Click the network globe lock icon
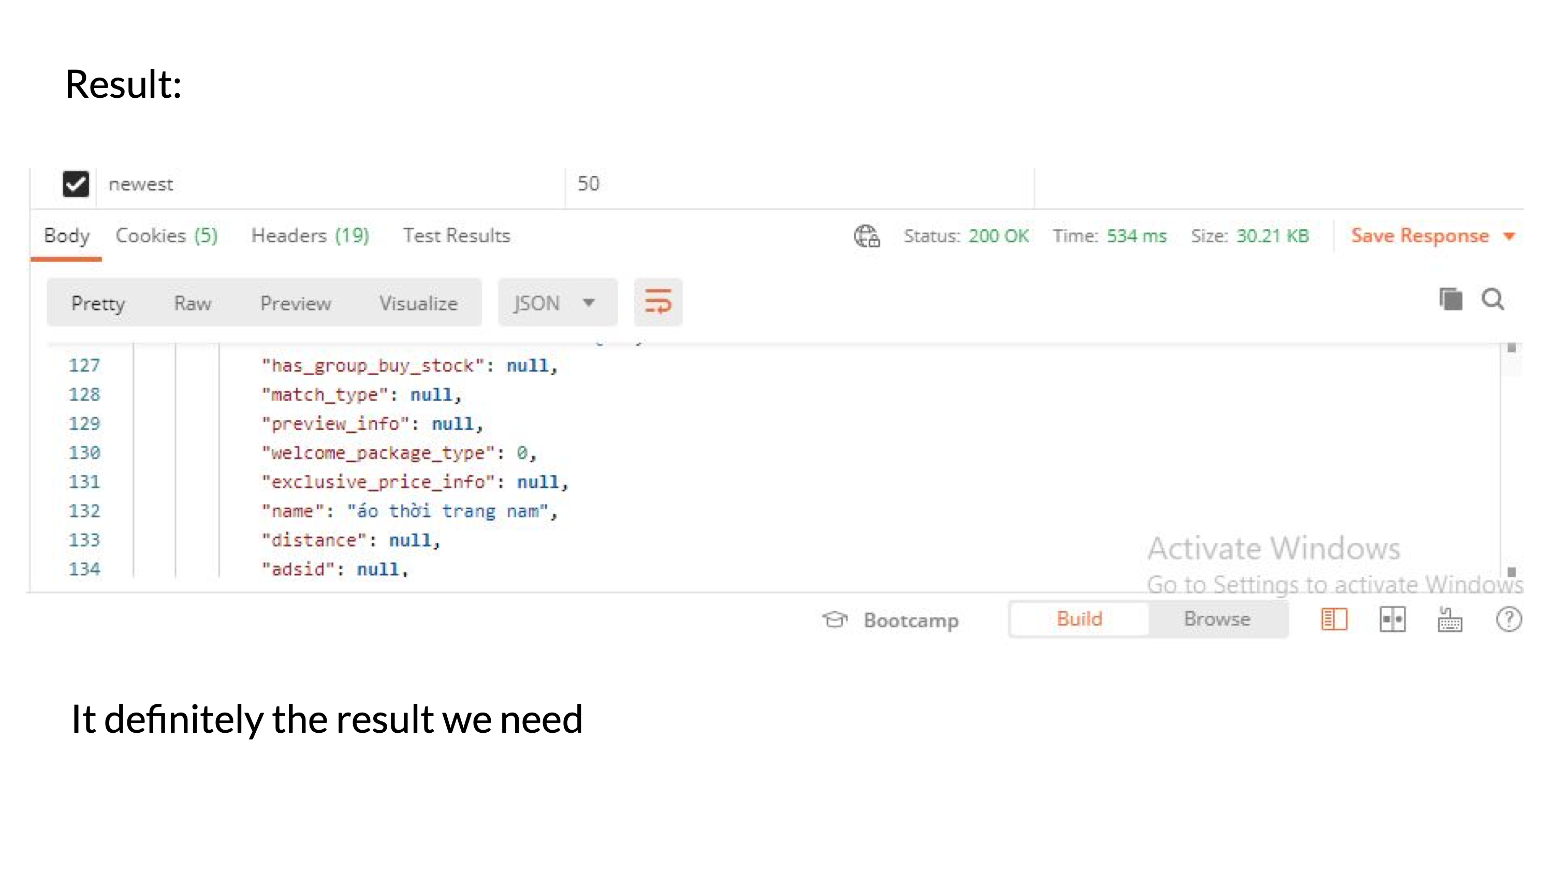 pyautogui.click(x=867, y=235)
